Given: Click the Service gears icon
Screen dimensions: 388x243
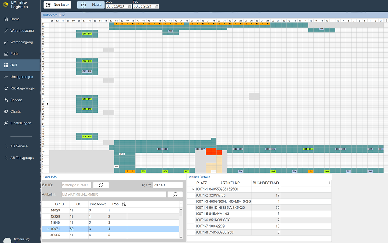Looking at the screenshot, I should (6, 100).
